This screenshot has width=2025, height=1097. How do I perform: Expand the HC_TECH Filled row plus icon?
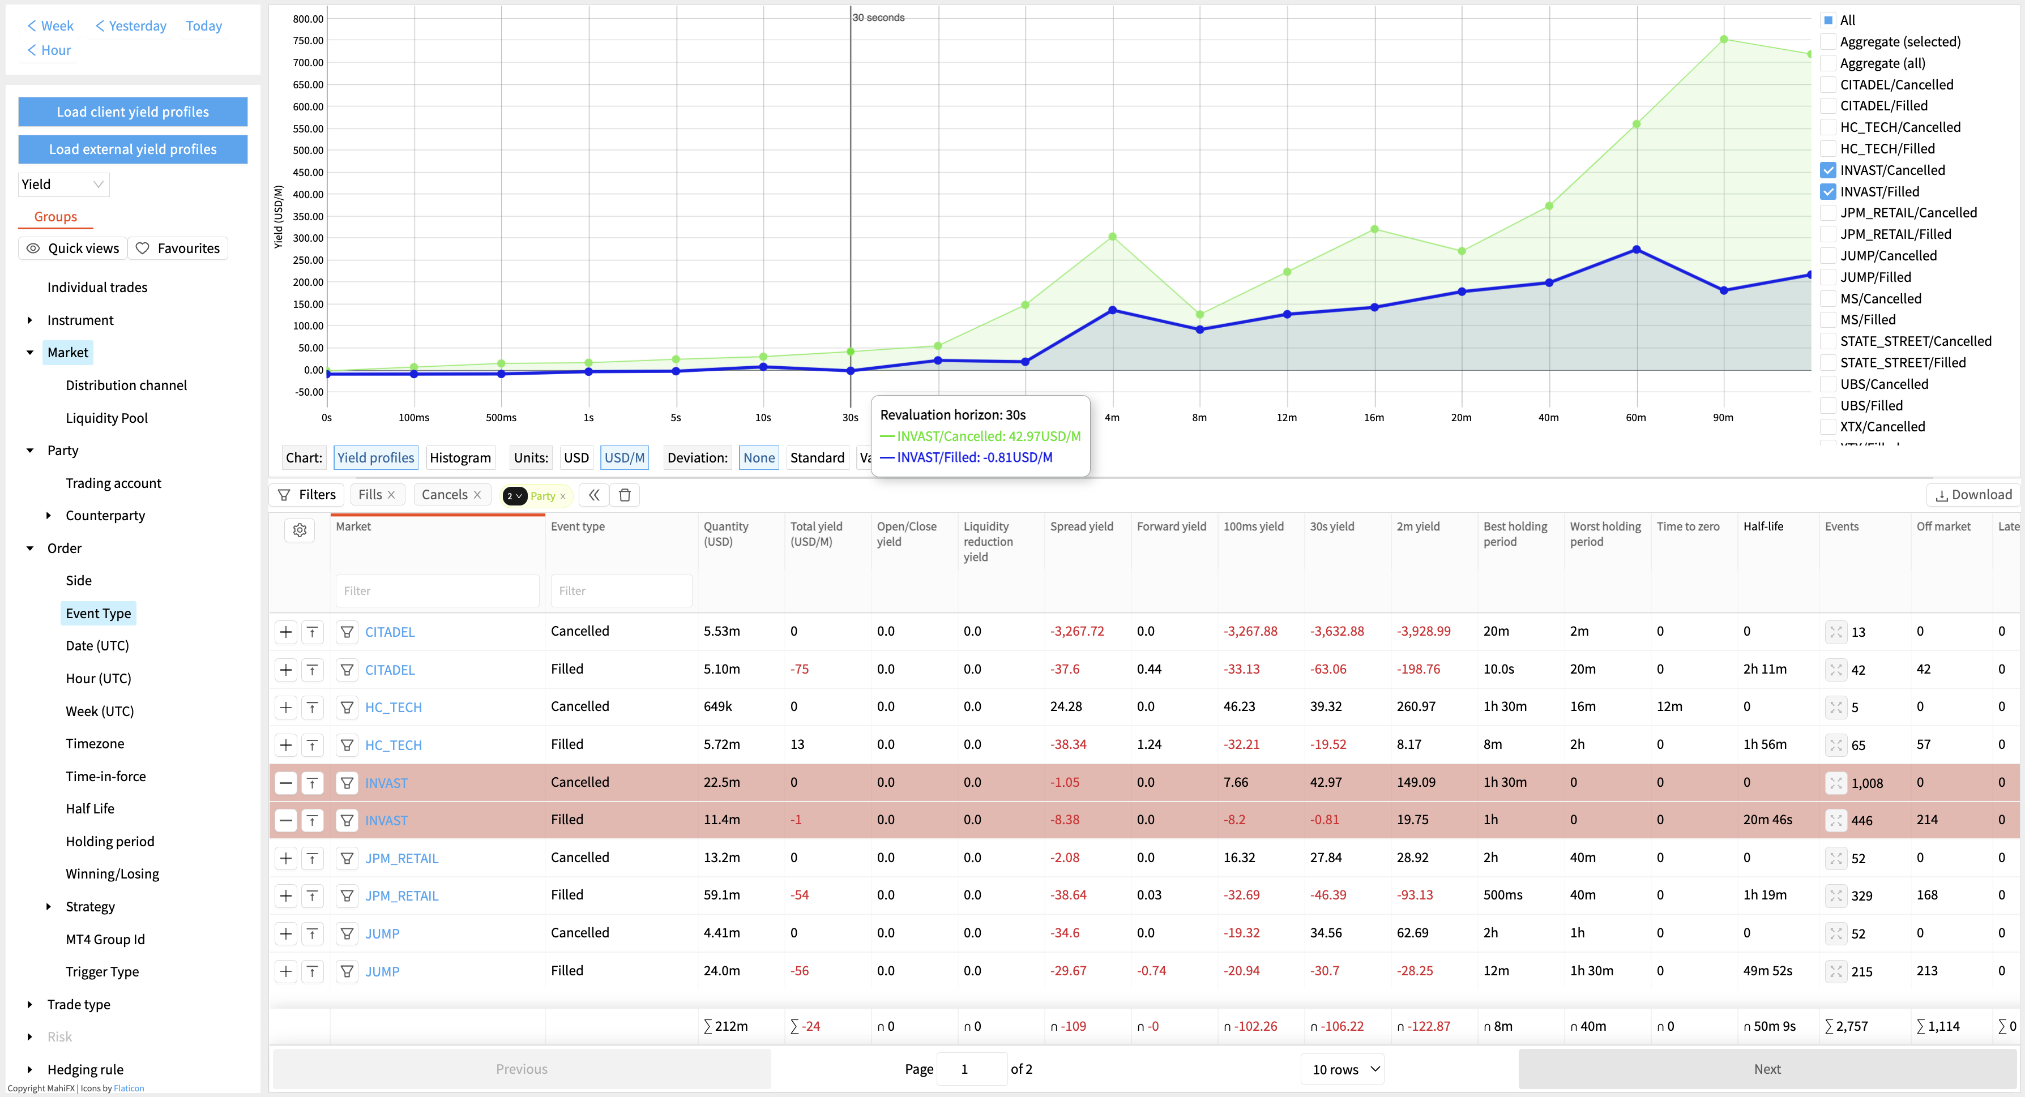pyautogui.click(x=286, y=745)
